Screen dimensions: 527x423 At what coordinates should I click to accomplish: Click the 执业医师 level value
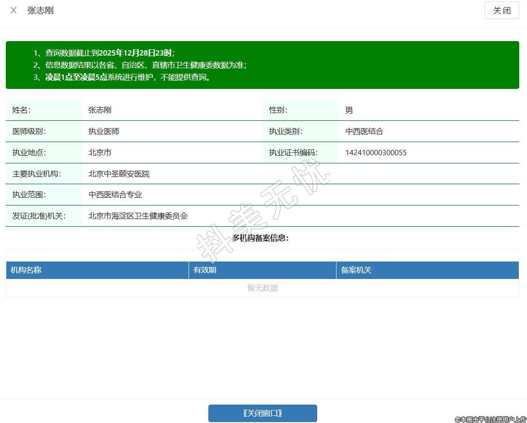tap(103, 131)
